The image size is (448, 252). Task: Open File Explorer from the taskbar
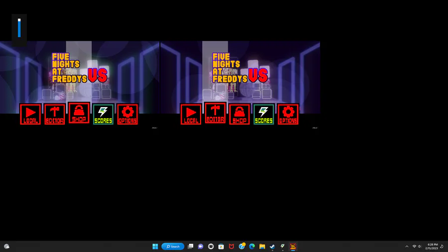(262, 247)
